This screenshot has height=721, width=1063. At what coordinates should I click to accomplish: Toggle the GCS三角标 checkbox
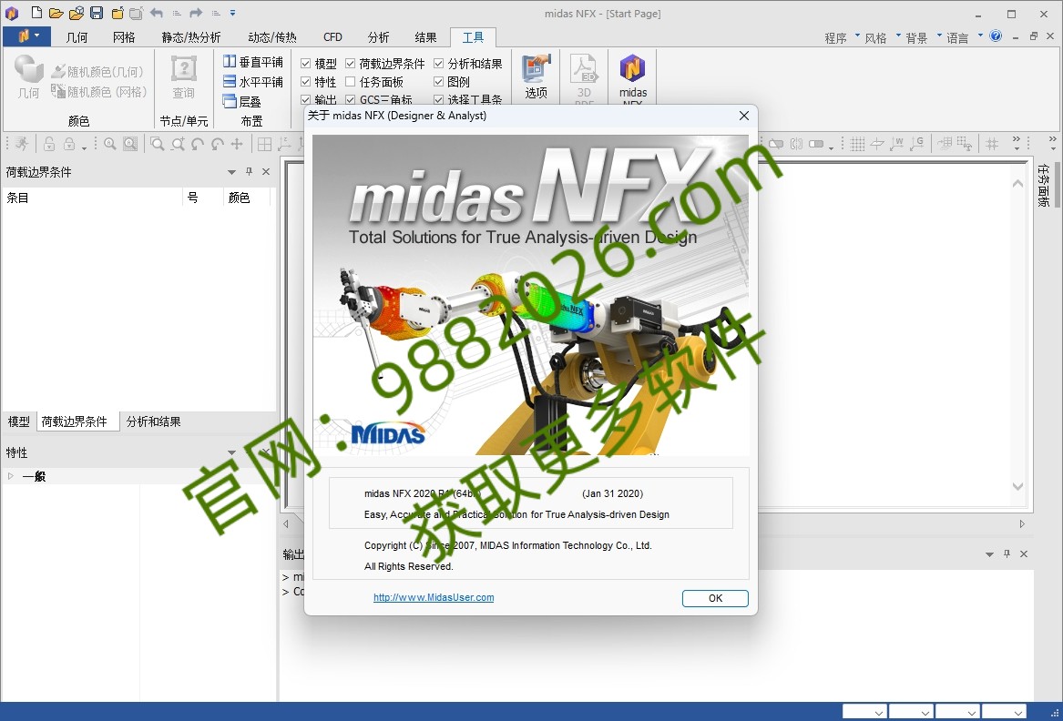point(351,99)
